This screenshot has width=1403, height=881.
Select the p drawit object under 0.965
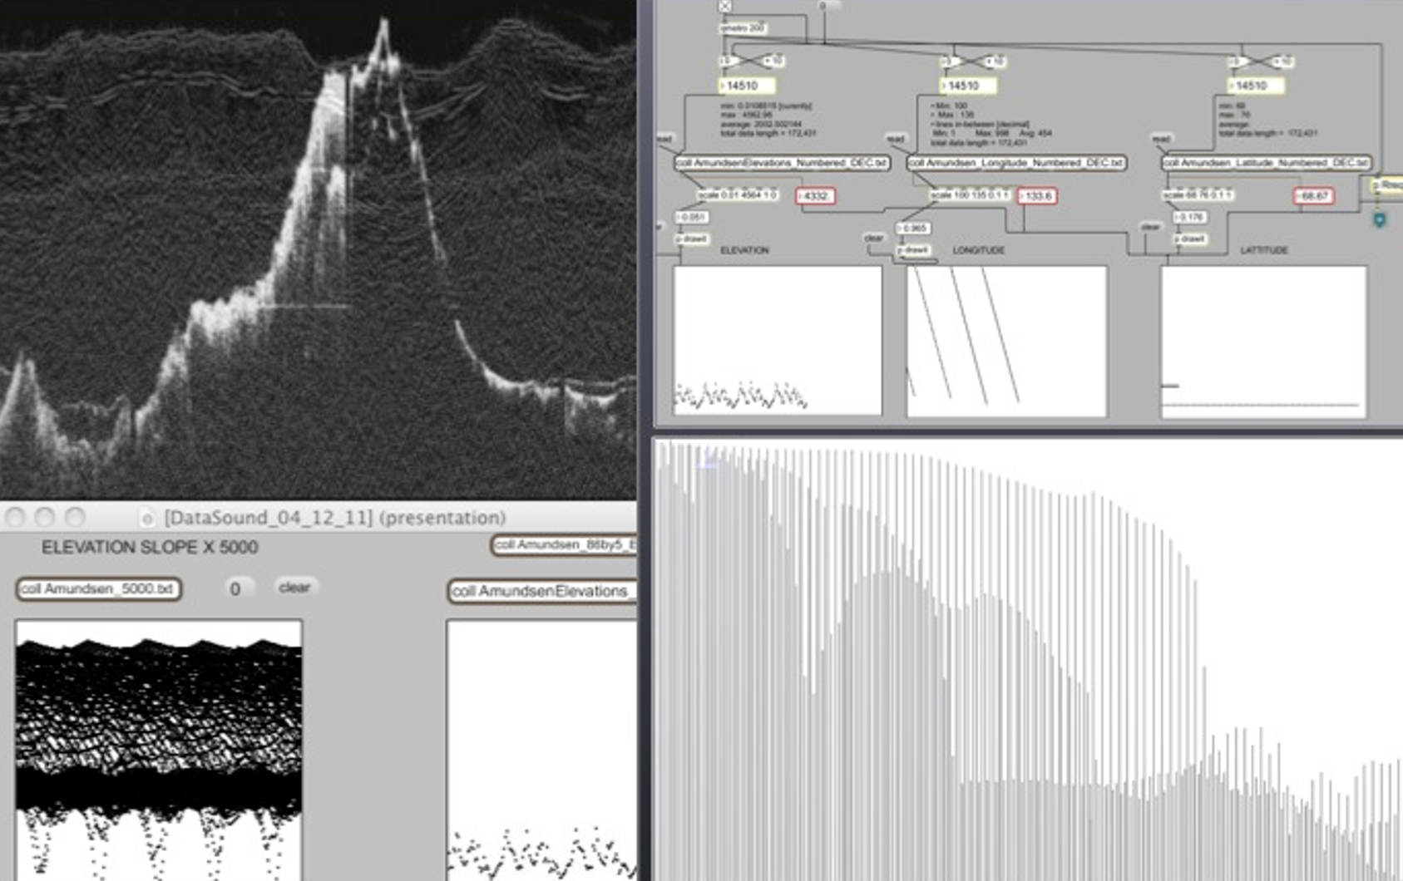click(913, 249)
